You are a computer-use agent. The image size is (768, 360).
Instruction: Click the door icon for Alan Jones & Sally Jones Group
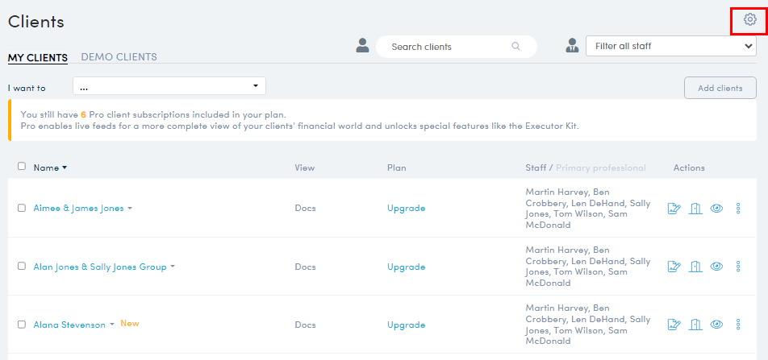point(695,267)
